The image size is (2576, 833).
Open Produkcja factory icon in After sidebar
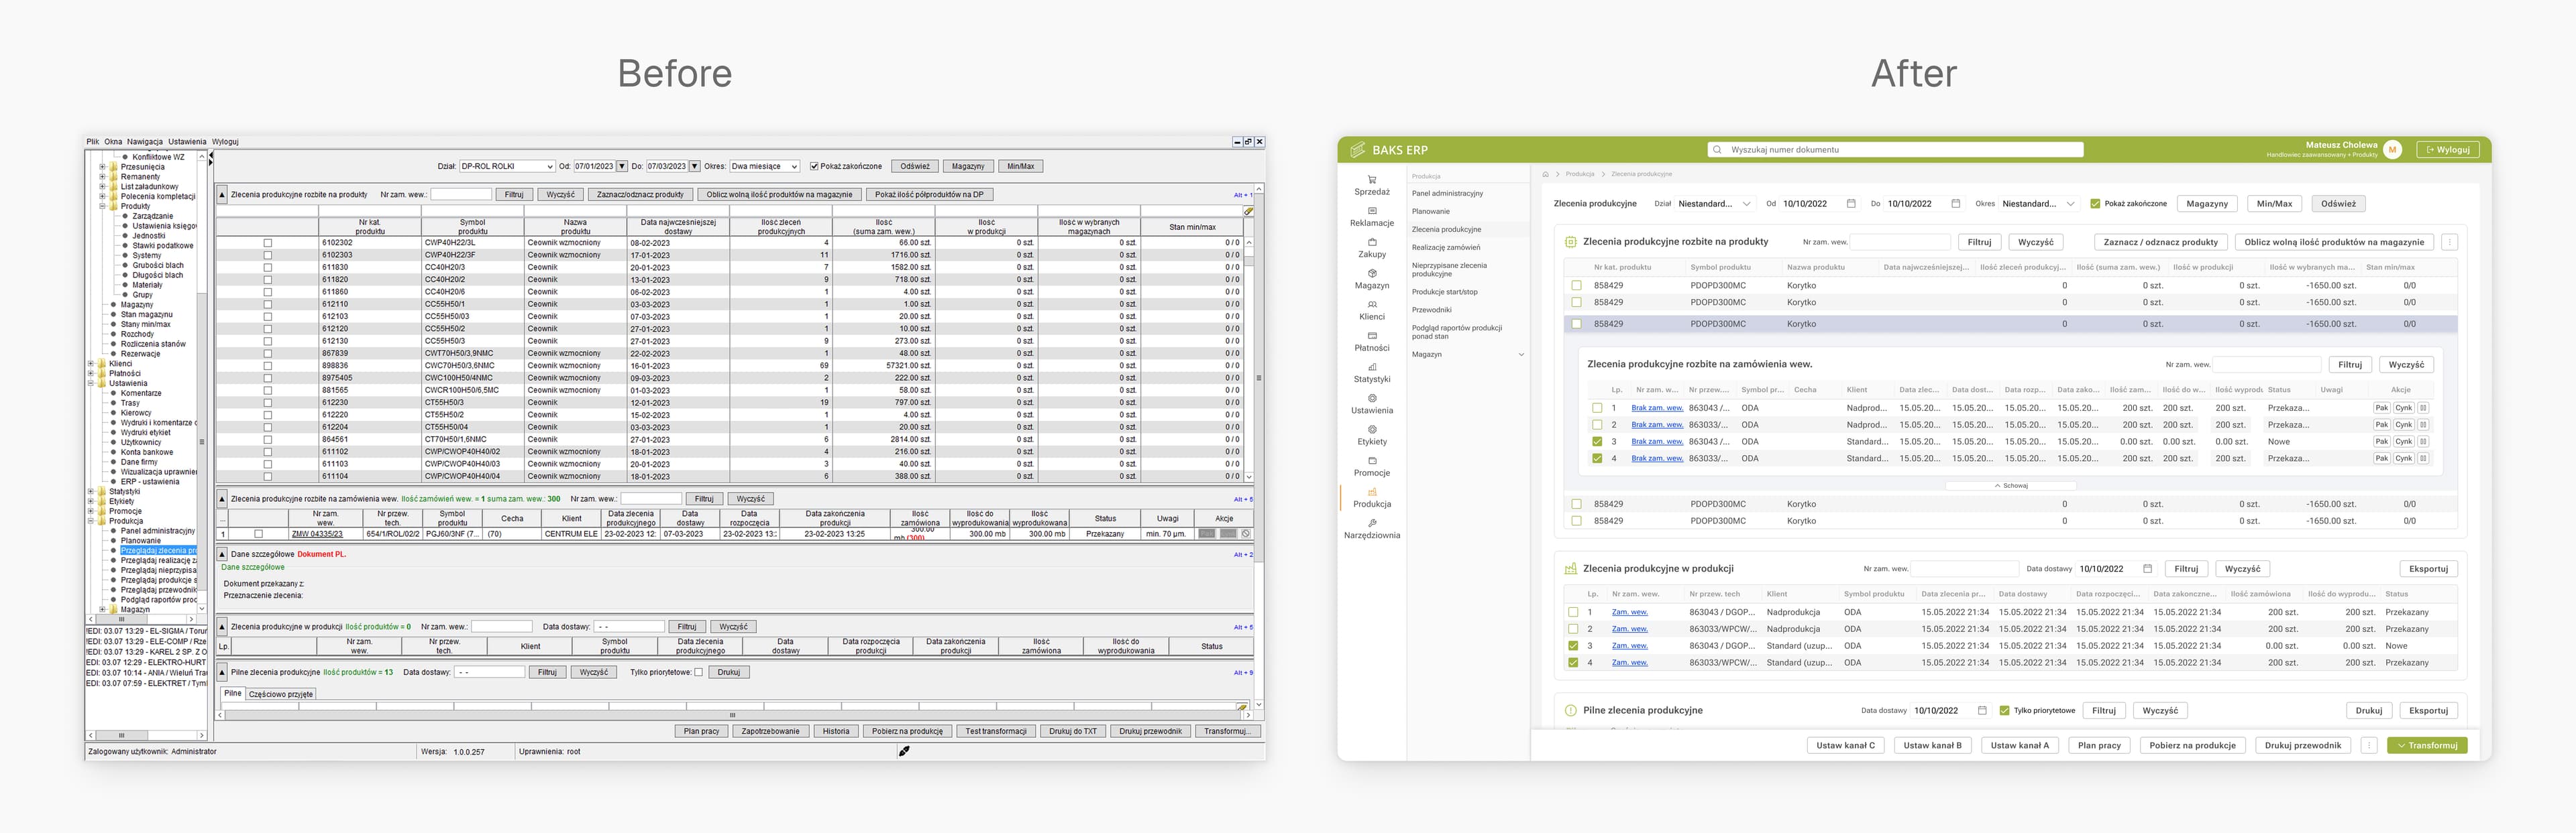(1372, 491)
